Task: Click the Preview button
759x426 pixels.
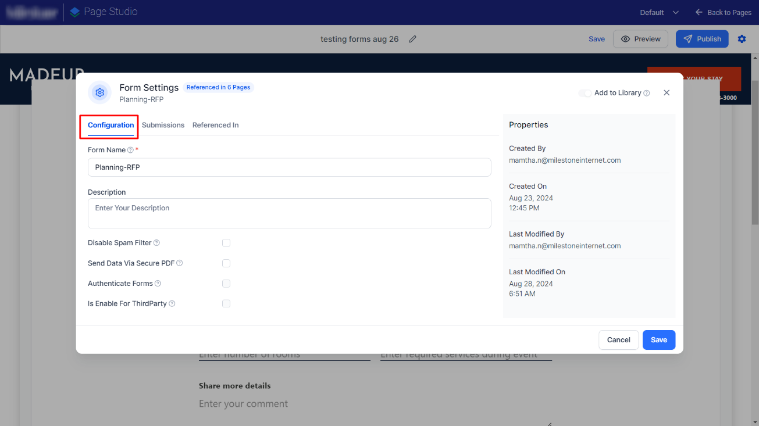Action: 640,39
